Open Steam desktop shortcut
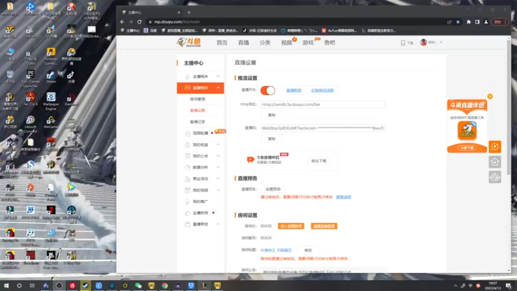This screenshot has height=291, width=517. (x=51, y=77)
